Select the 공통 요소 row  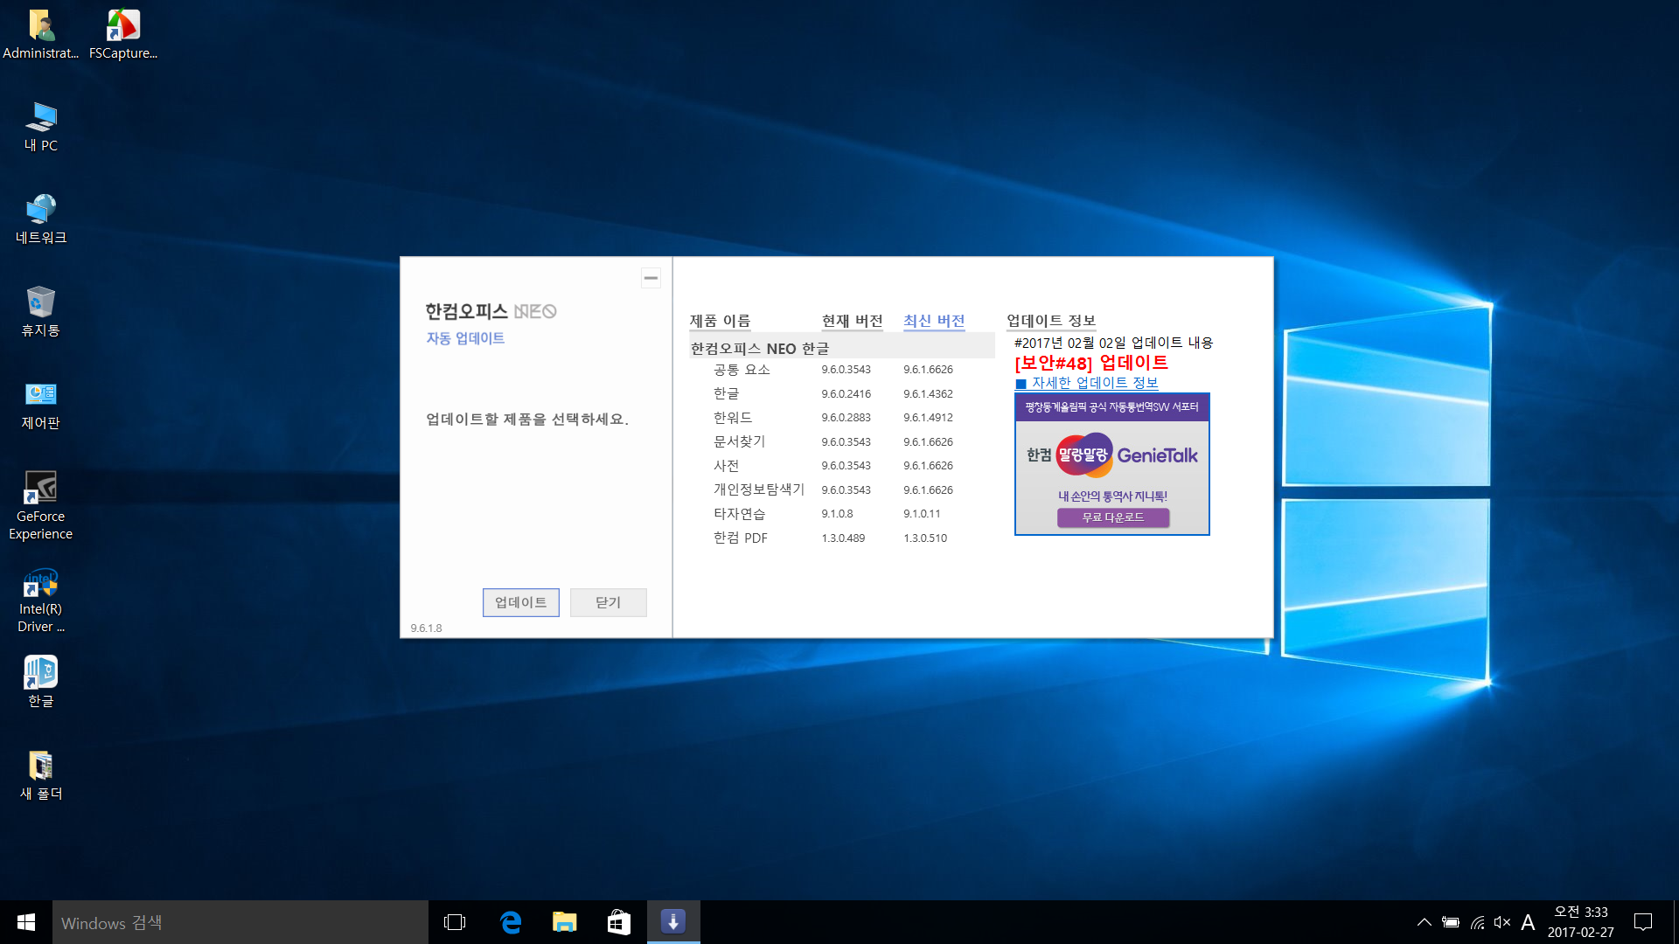pyautogui.click(x=841, y=370)
